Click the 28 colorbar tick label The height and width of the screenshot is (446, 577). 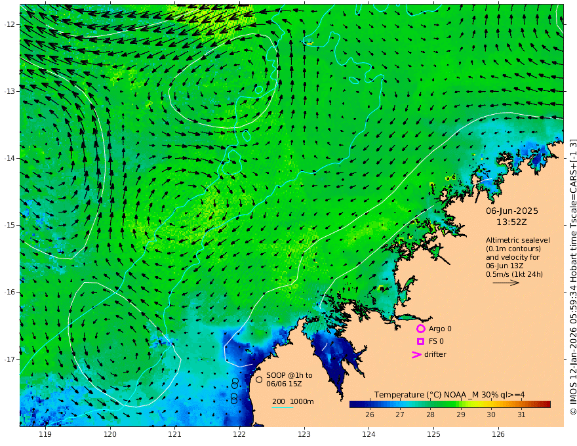pyautogui.click(x=431, y=415)
